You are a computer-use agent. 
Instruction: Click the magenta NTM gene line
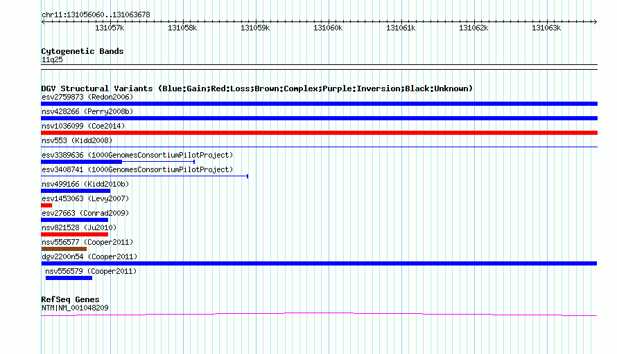[x=319, y=314]
